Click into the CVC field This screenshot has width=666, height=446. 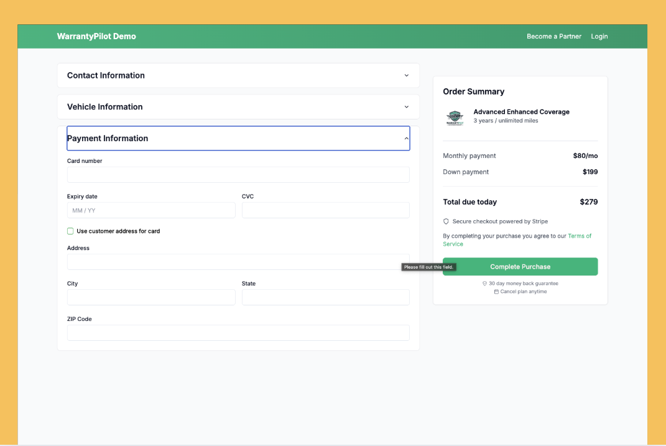[325, 210]
